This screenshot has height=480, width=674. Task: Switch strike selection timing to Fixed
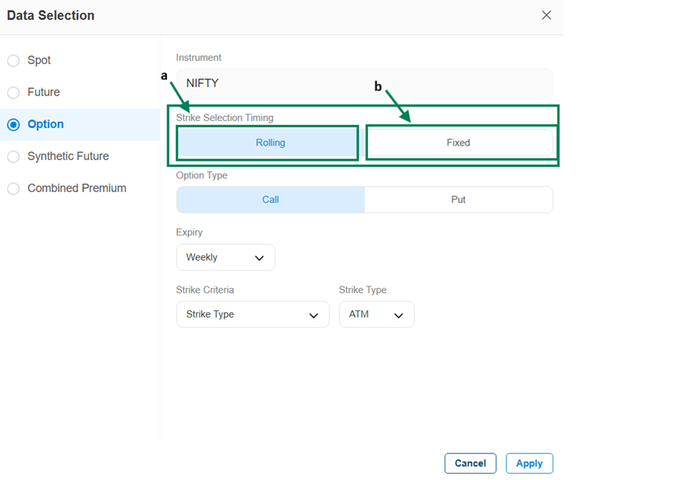[458, 143]
